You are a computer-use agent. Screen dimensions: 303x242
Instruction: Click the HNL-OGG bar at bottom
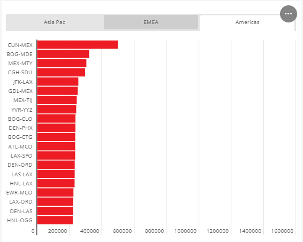(x=55, y=220)
